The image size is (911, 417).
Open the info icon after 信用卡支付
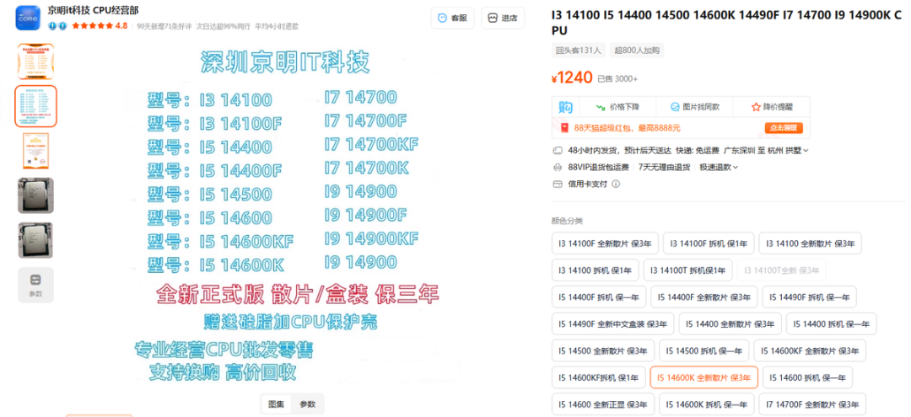tap(616, 184)
